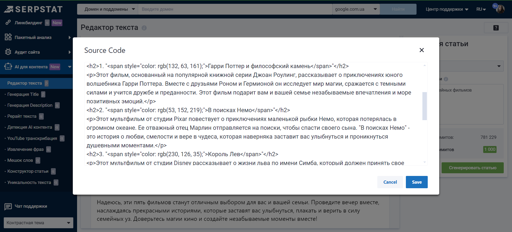Click the Serpstat logo
This screenshot has height=232, width=512.
pos(33,9)
